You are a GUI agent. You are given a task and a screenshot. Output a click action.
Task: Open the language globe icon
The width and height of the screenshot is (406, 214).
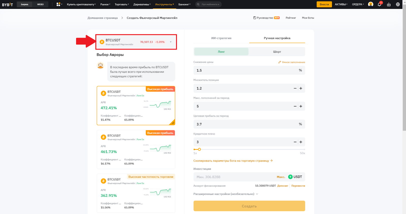pyautogui.click(x=398, y=4)
